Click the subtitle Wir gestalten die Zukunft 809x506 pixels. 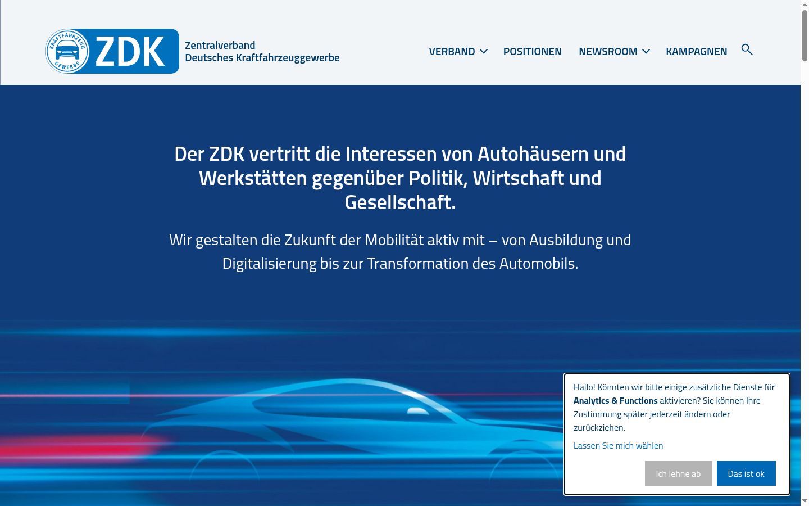(x=400, y=251)
